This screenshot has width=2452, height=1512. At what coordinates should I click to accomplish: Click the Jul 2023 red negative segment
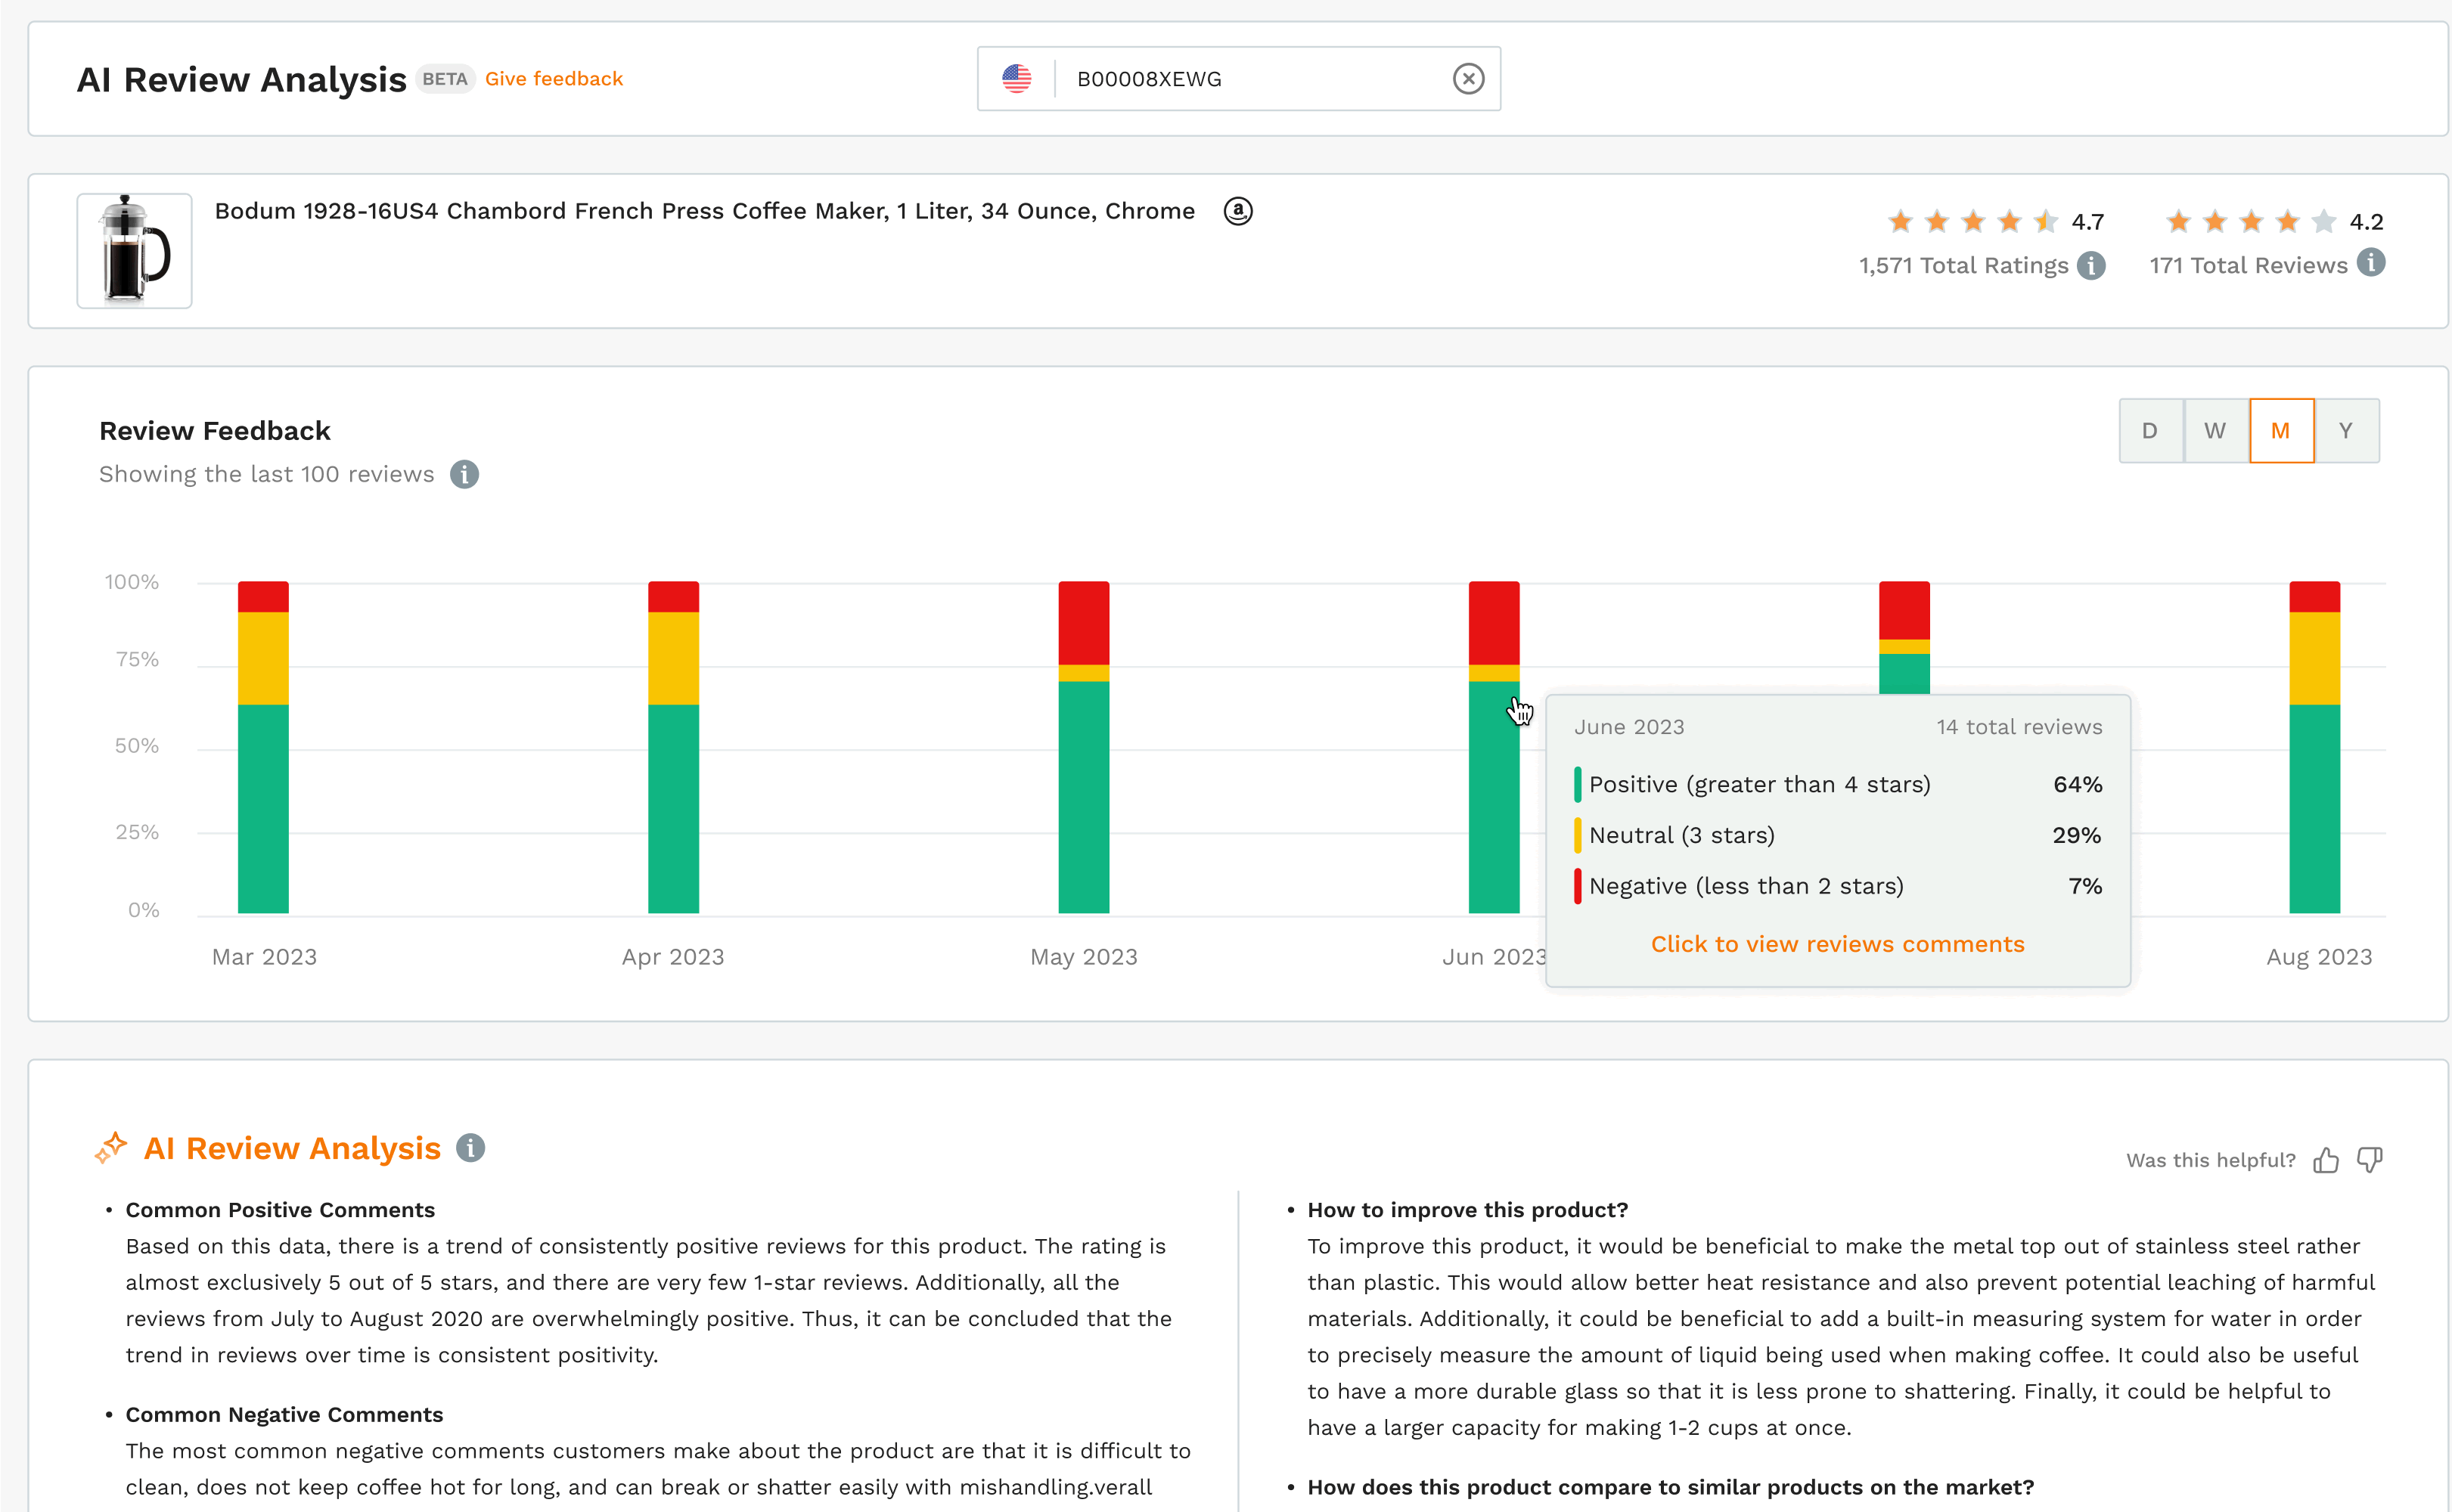[1904, 610]
